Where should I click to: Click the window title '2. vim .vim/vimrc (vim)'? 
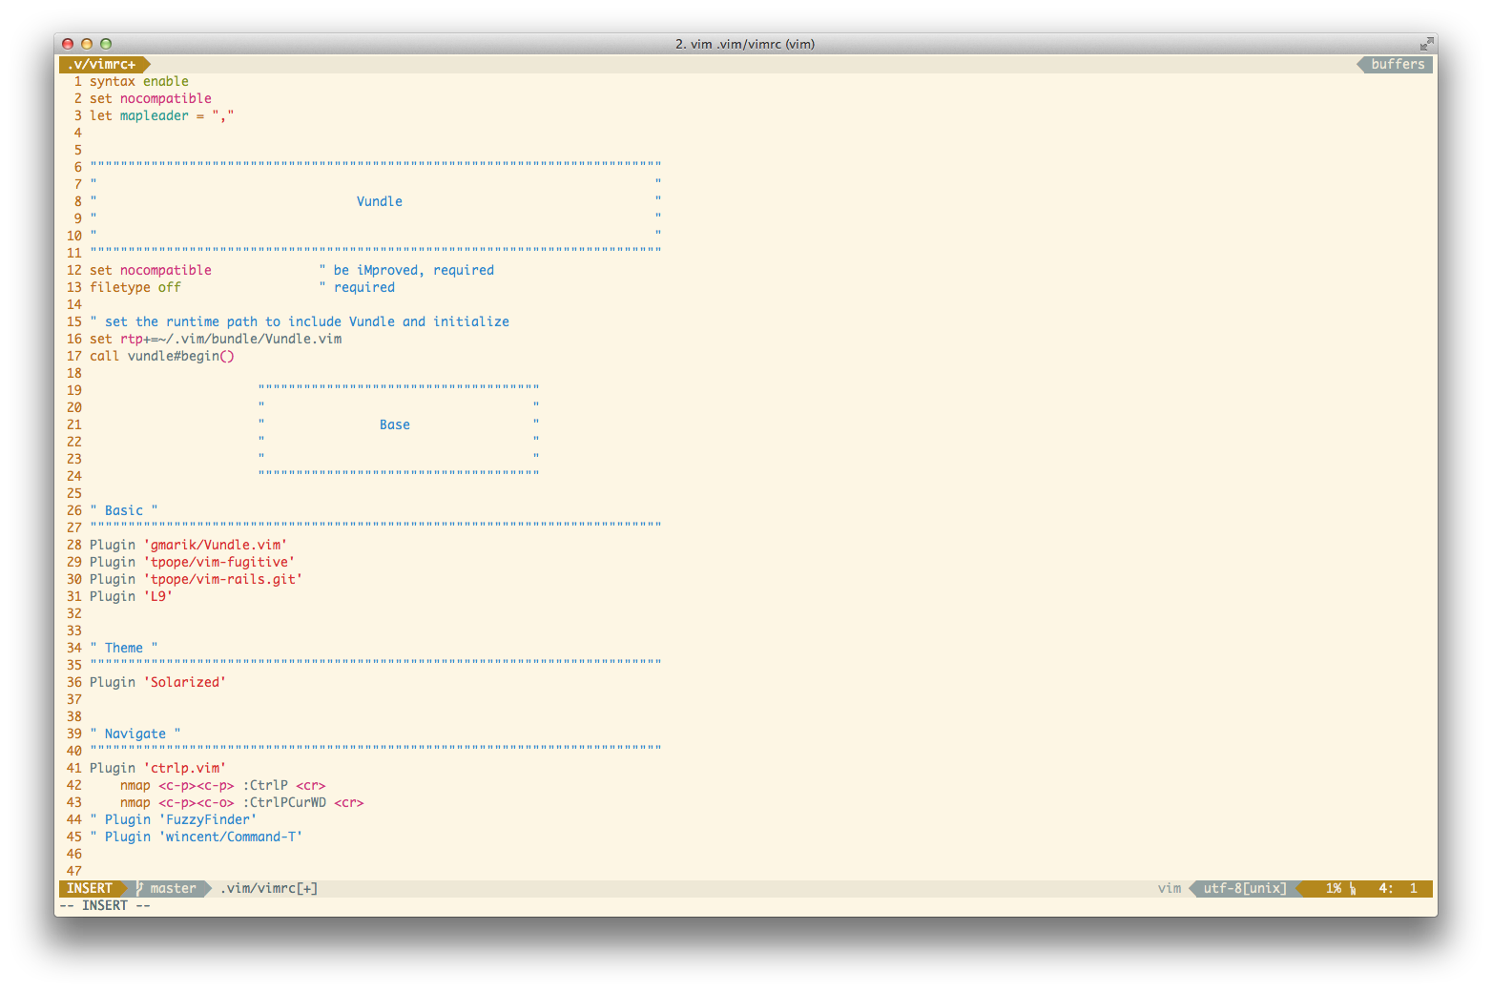pos(745,44)
